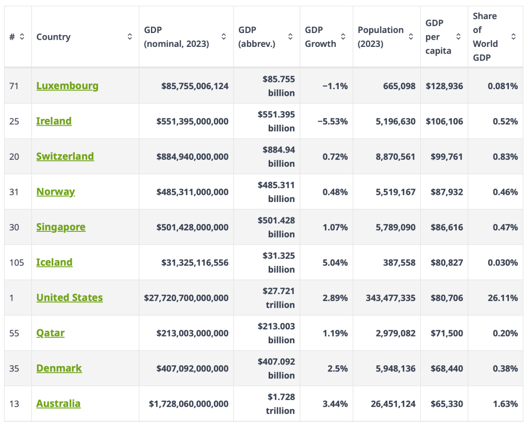Click the United States link
The image size is (528, 422).
(69, 298)
